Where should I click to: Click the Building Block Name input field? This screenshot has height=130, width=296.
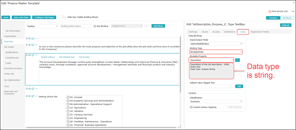coord(76,26)
